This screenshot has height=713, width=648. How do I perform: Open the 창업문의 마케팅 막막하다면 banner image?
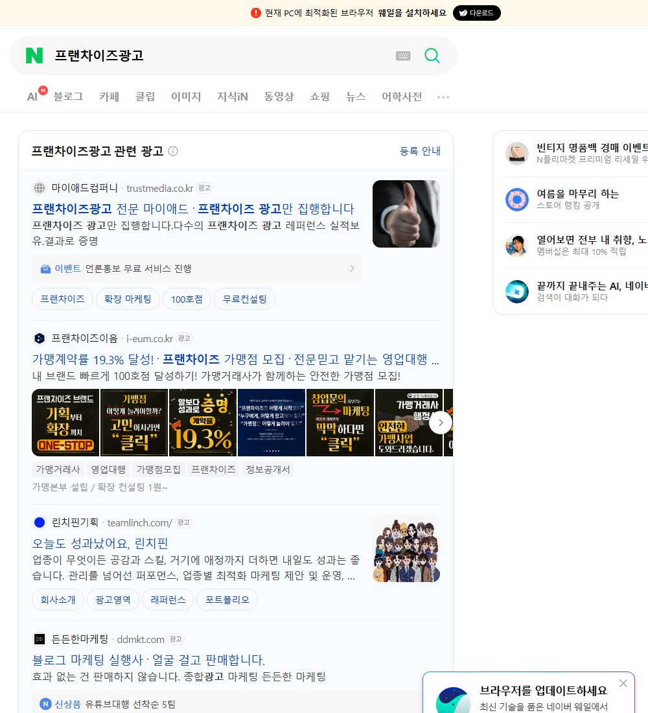click(x=340, y=423)
